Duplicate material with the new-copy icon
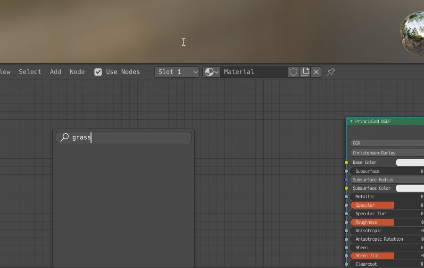424x268 pixels. 305,72
